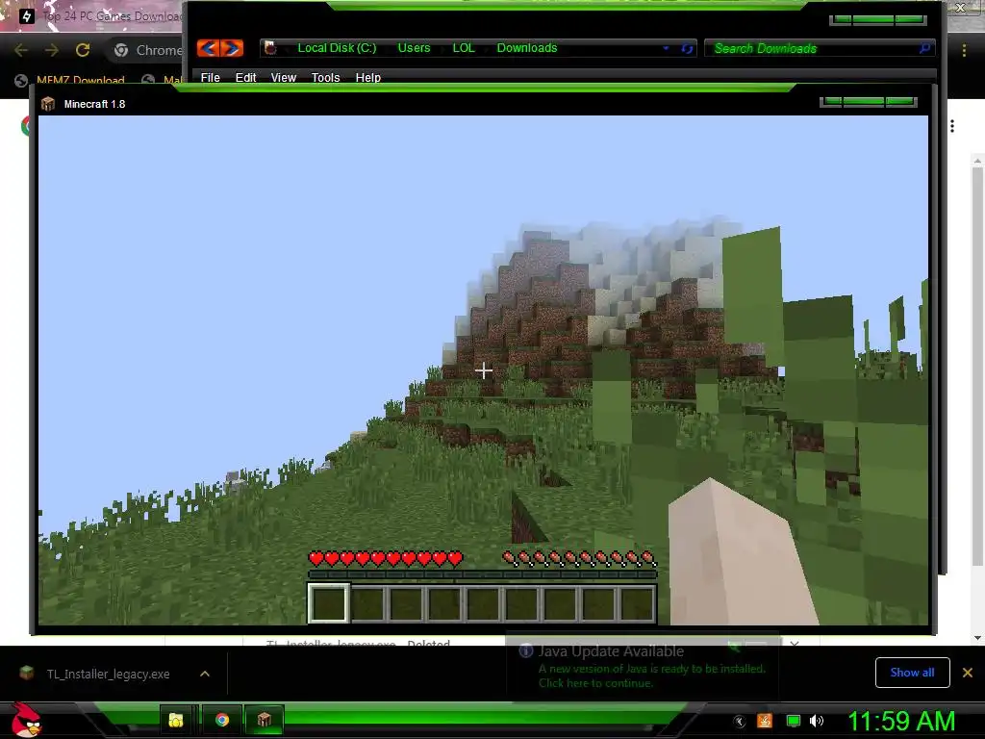Open the Edit menu in Explorer
Screen dimensions: 985x739
click(245, 77)
